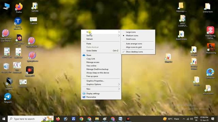Screen dimensions: 218x122
Task: Choose Undo Delete in the context menu
Action: pos(101,50)
